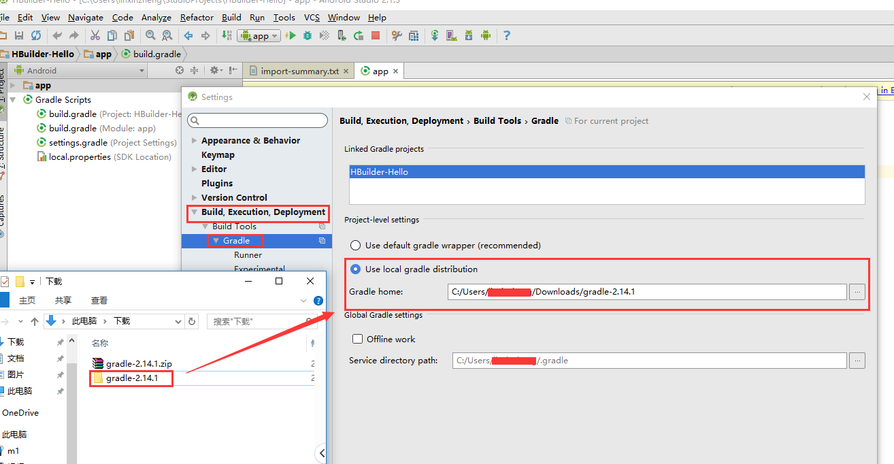The image size is (894, 464).
Task: Click Scroll from Source target icon
Action: click(x=180, y=70)
